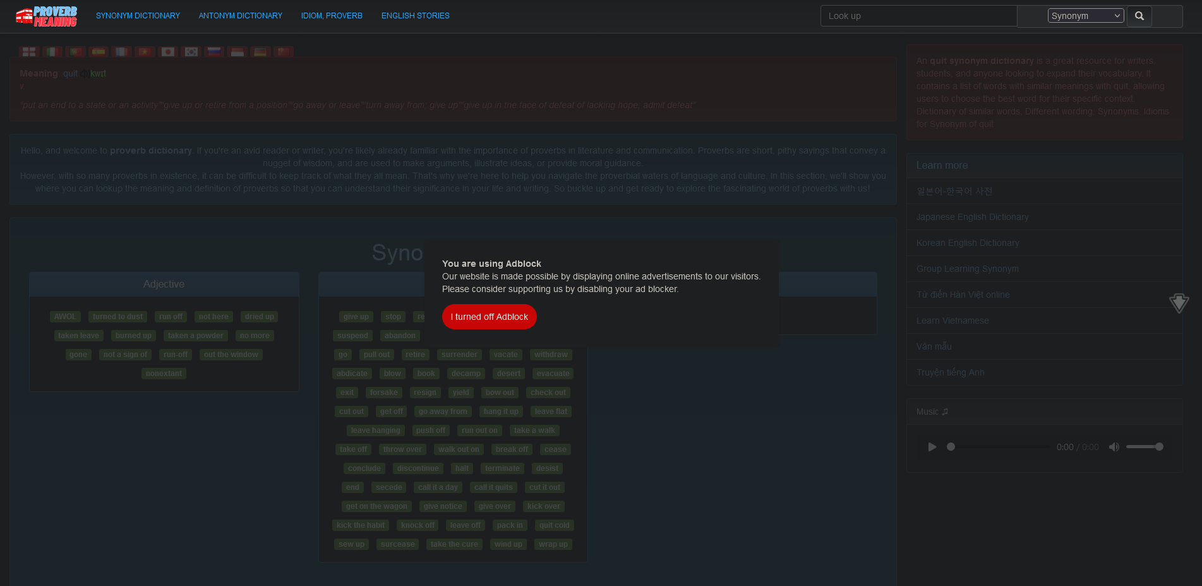The width and height of the screenshot is (1202, 586).
Task: Click the pronunciation speaker next to kwɪt
Action: click(85, 73)
